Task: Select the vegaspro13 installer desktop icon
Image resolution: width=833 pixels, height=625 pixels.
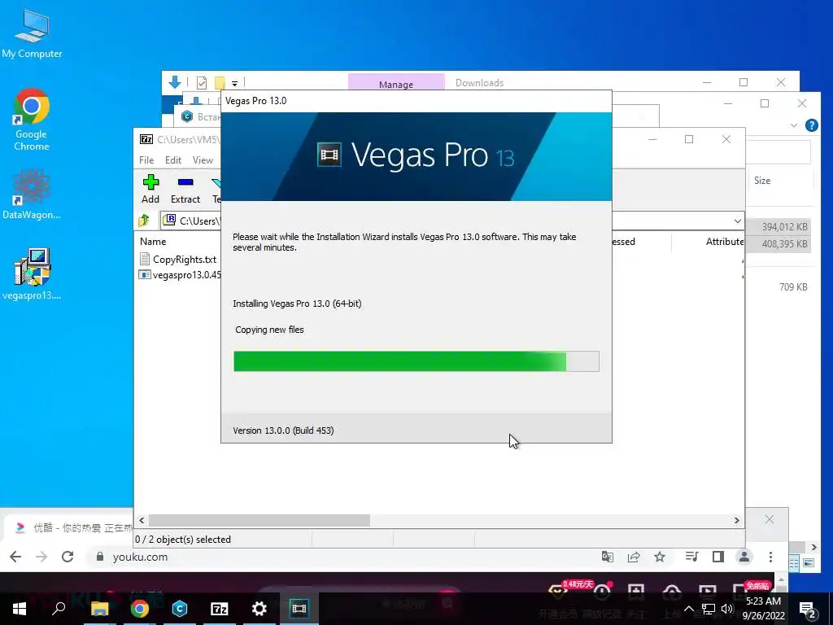Action: (x=32, y=274)
